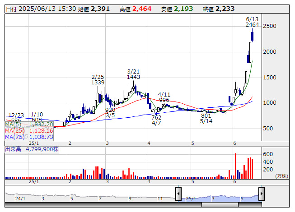
Task: Click the 始値 2,391 opening price
Action: [x=94, y=9]
